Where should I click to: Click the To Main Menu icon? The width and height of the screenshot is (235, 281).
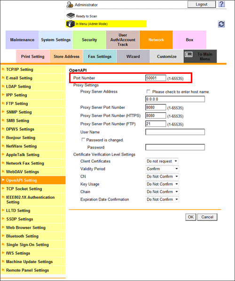click(188, 55)
